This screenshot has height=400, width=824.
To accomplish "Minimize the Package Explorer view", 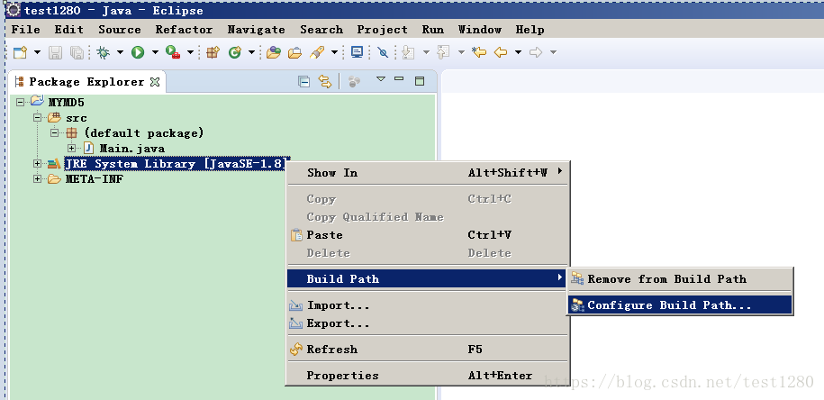I will (399, 79).
